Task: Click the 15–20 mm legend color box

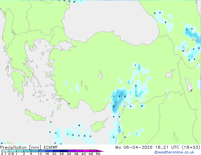Action: click(49, 151)
